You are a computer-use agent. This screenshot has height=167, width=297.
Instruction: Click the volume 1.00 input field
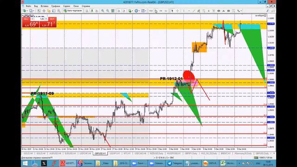pyautogui.click(x=39, y=19)
